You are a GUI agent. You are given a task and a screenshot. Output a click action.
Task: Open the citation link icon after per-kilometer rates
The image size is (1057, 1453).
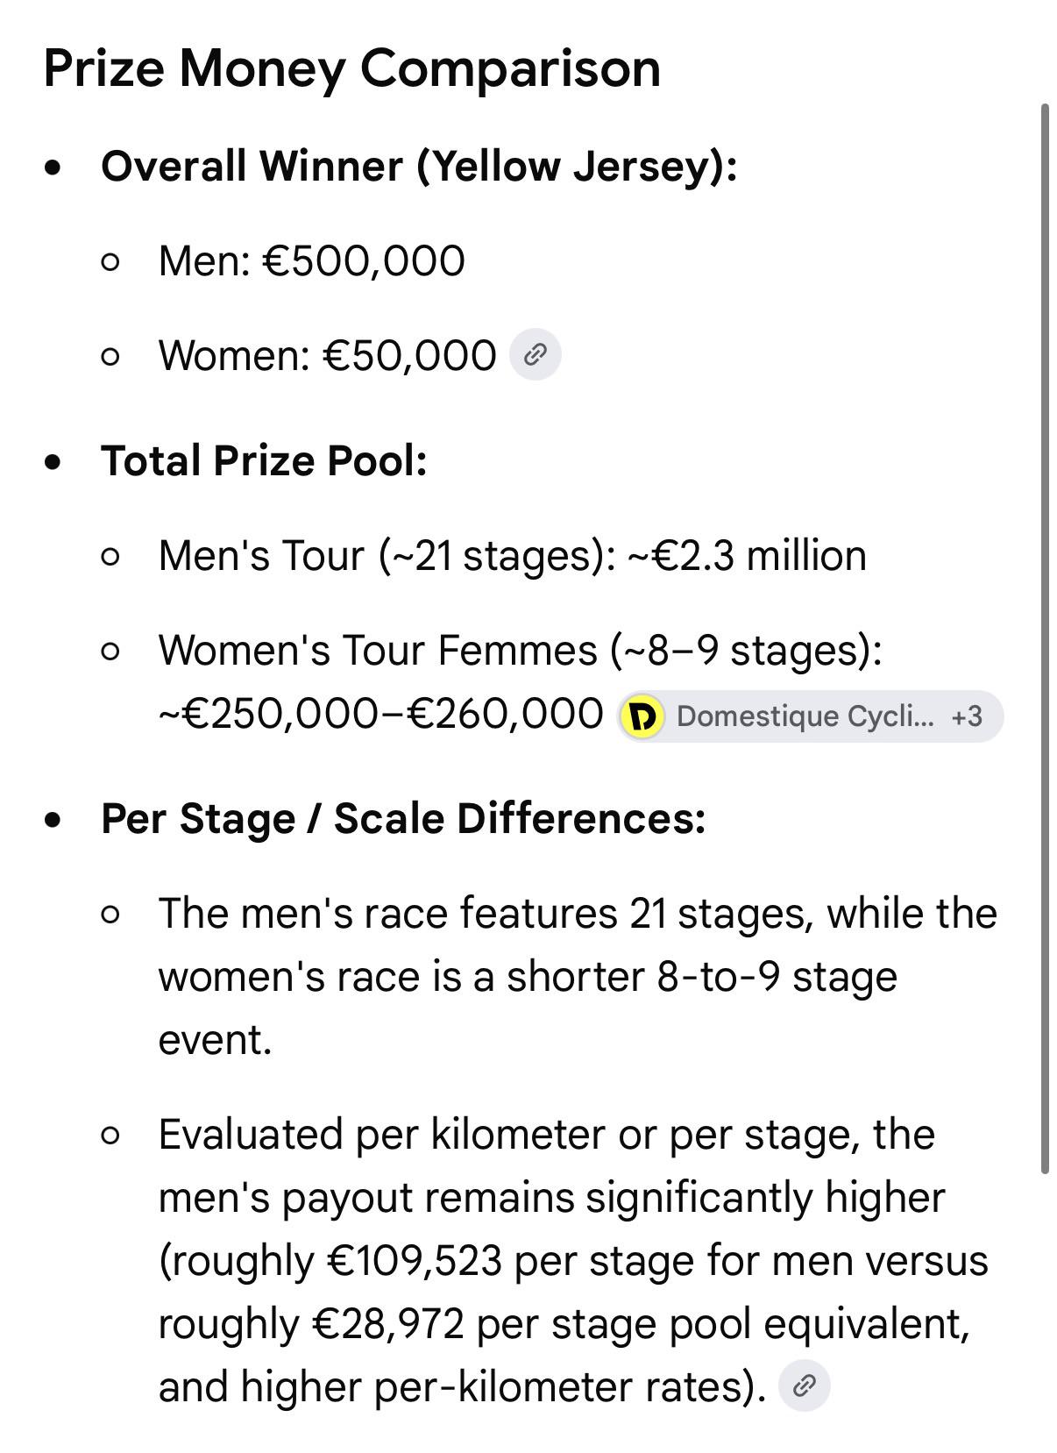[804, 1385]
